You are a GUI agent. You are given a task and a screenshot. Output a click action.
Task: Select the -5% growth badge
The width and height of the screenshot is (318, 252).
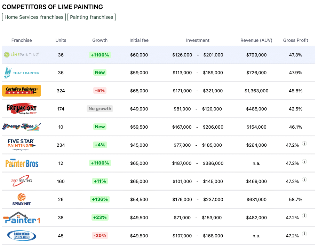[x=100, y=90]
